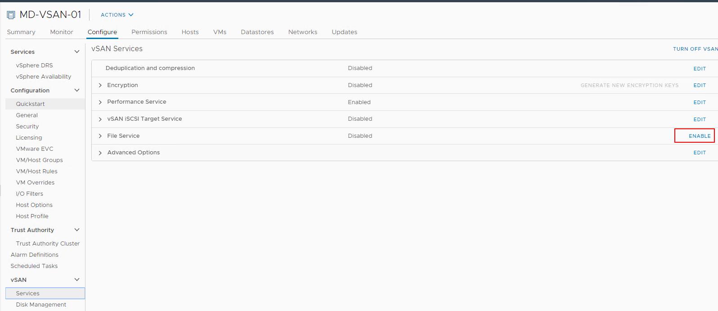Collapse the Services sidebar section
718x311 pixels.
pos(77,52)
